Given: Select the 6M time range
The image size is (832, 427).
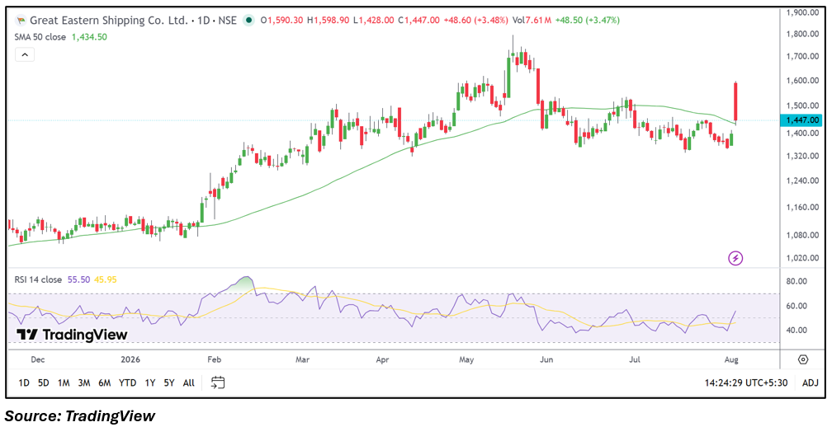Looking at the screenshot, I should [105, 382].
